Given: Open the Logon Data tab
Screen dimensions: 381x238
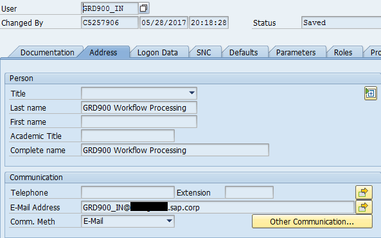Looking at the screenshot, I should click(157, 53).
